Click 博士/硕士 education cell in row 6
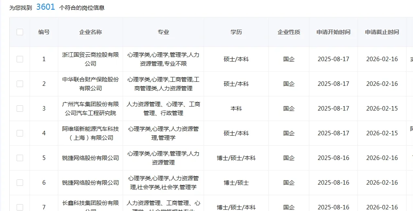Image resolution: width=413 pixels, height=211 pixels. (236, 183)
